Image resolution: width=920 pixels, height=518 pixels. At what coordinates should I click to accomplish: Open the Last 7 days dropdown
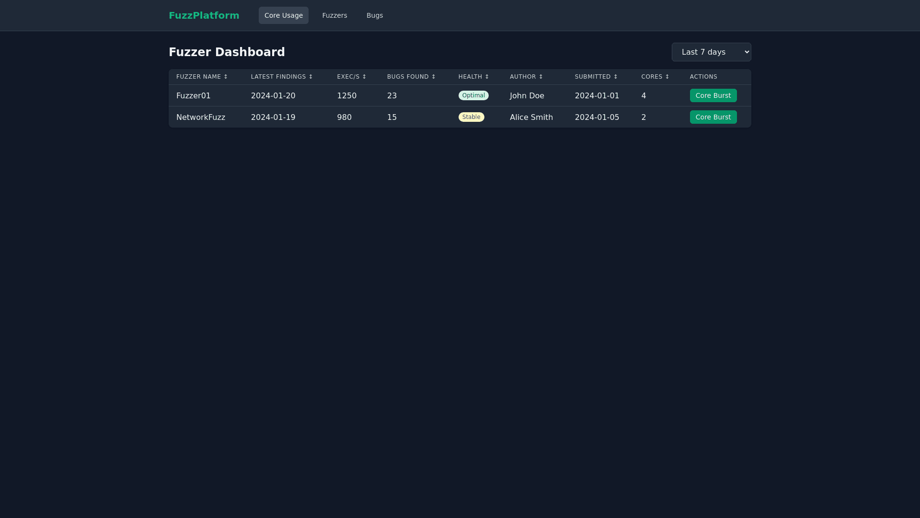tap(711, 52)
